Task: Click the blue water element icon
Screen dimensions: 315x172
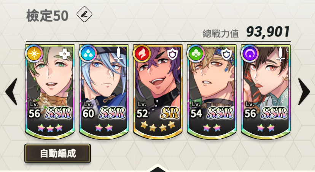Action: pos(88,53)
